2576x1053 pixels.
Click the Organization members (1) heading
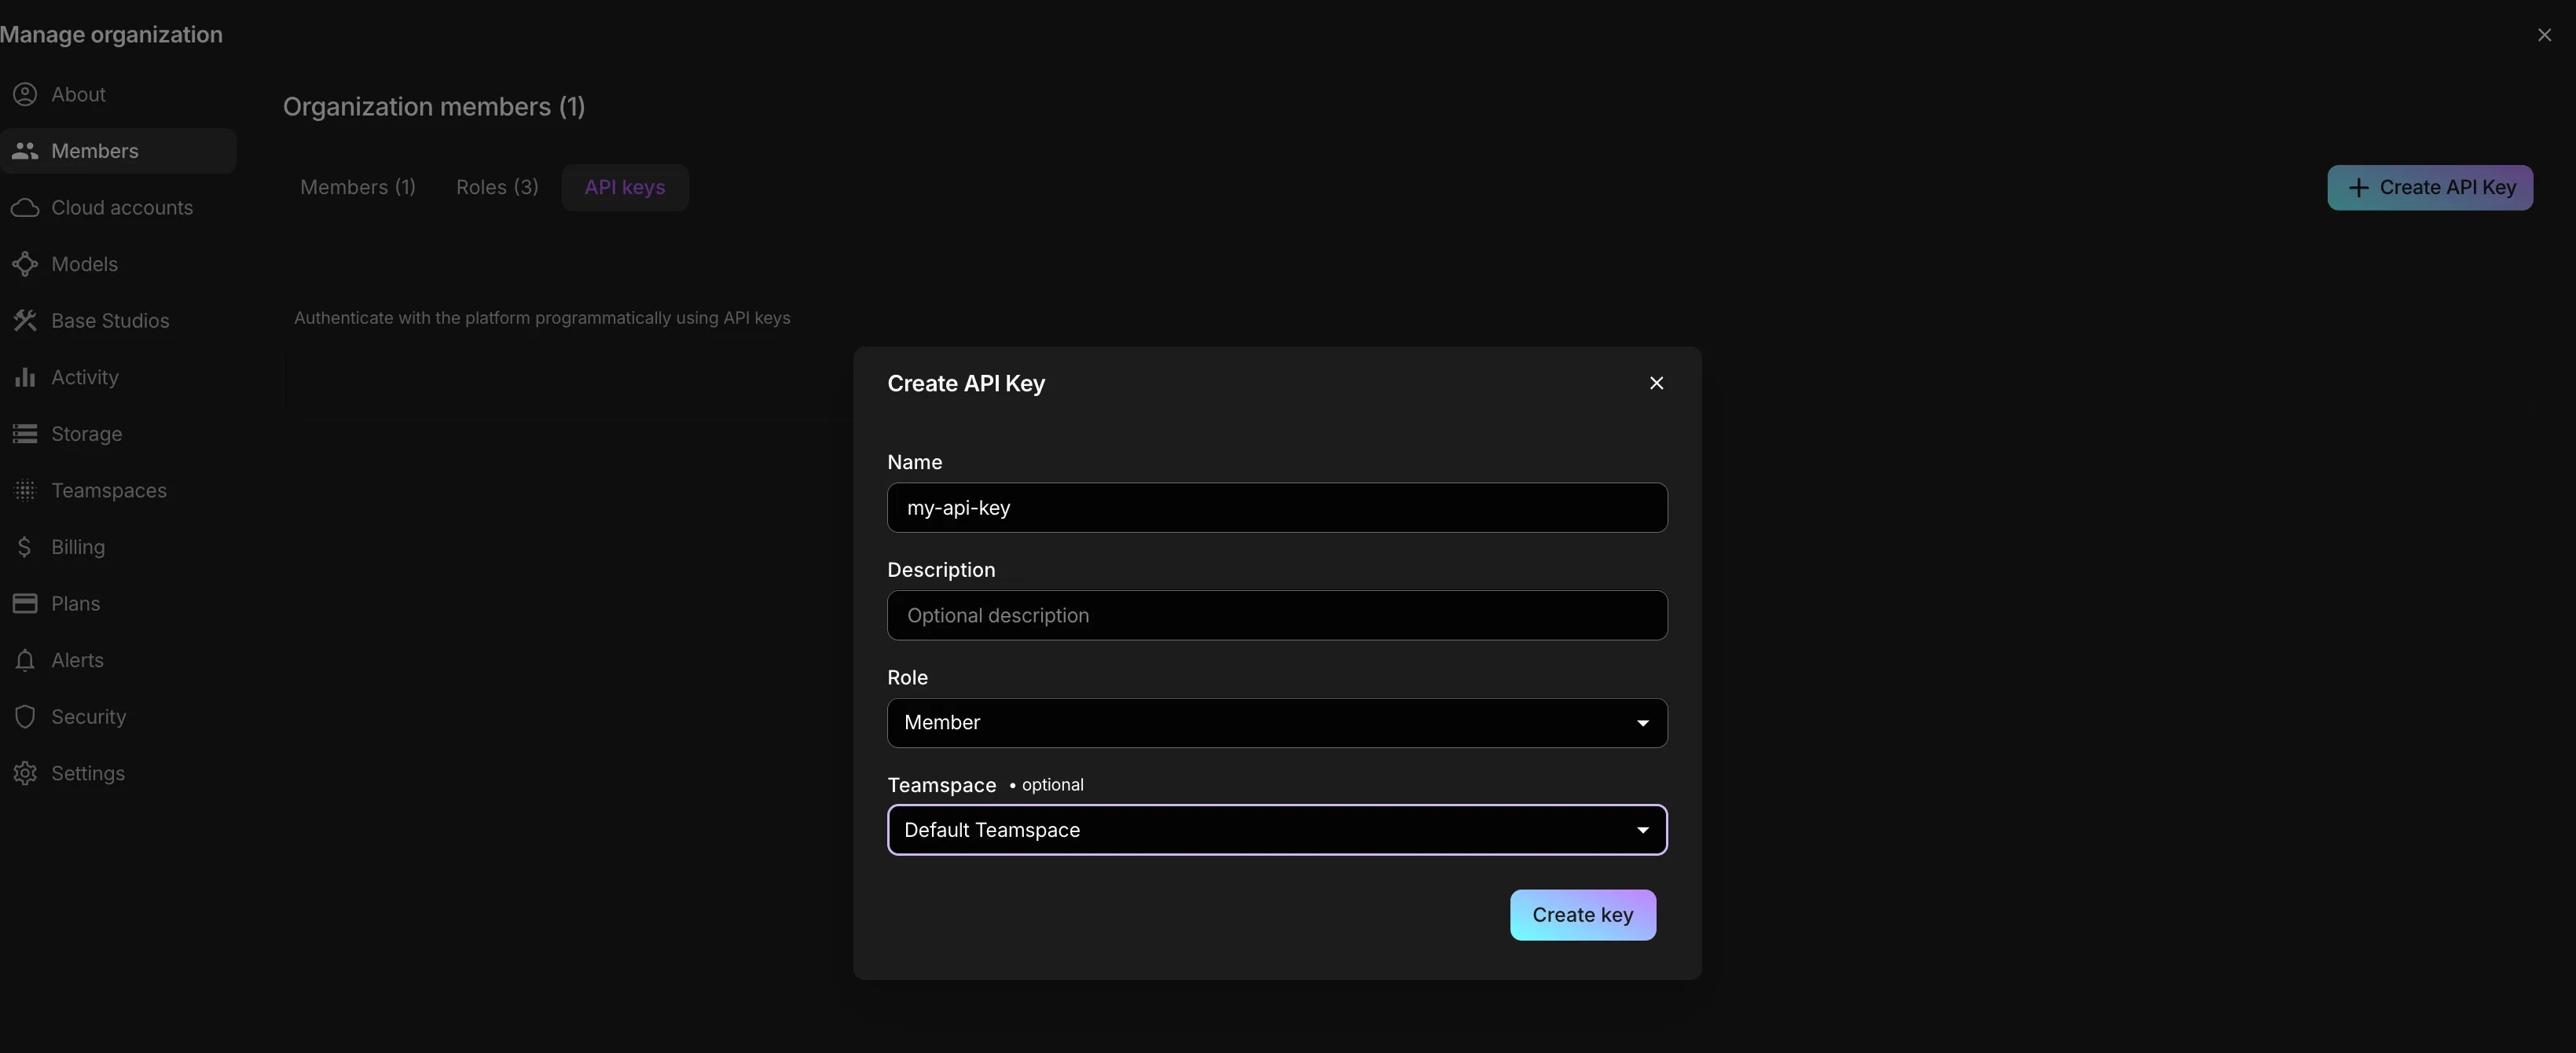[434, 107]
